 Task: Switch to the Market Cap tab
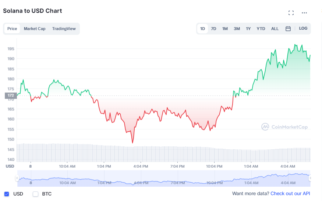click(35, 29)
